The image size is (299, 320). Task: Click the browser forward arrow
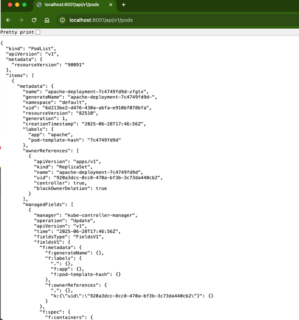point(21,20)
